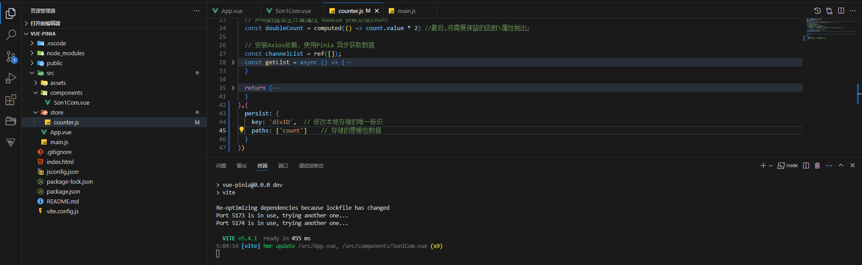Click line number 45 in the gutter
The width and height of the screenshot is (862, 265).
click(x=222, y=131)
